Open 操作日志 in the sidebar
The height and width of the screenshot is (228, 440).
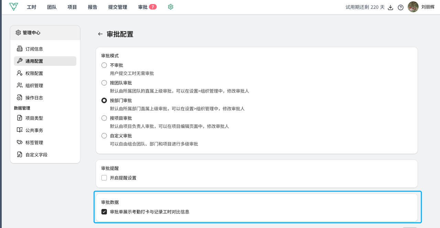click(34, 98)
